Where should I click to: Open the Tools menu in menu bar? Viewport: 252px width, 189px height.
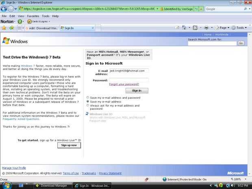point(46,16)
